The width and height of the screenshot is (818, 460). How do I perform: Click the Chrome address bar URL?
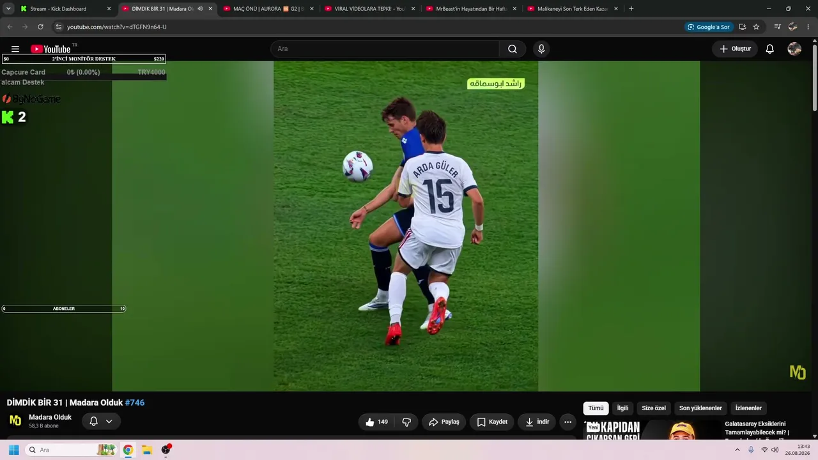[x=117, y=27]
